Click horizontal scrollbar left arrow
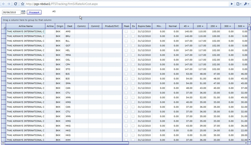The height and width of the screenshot is (145, 251). [x=3, y=143]
